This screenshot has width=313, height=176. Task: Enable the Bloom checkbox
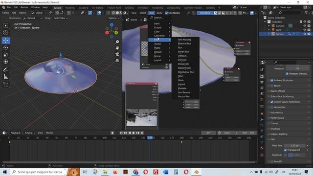tap(272, 86)
